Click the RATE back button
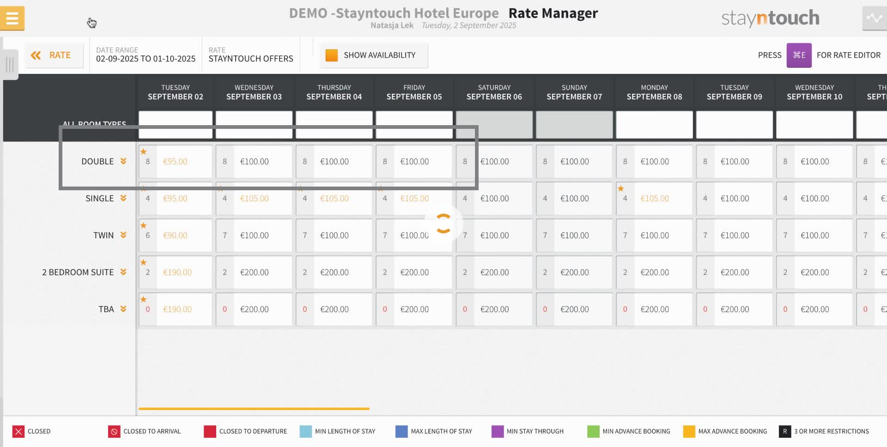The height and width of the screenshot is (447, 887). coord(54,55)
